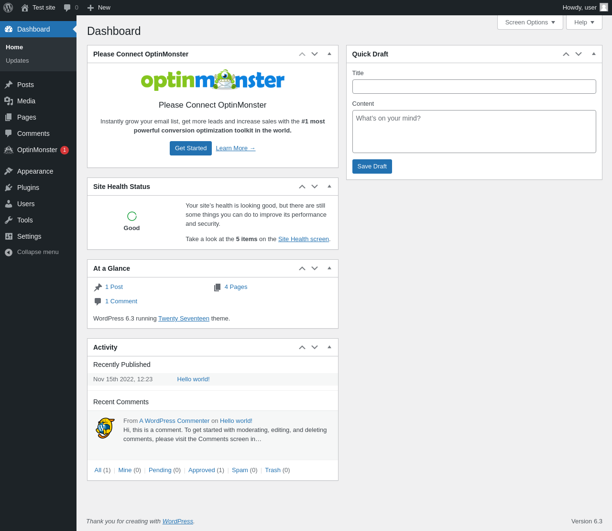Go to Updates submenu item

coord(17,61)
